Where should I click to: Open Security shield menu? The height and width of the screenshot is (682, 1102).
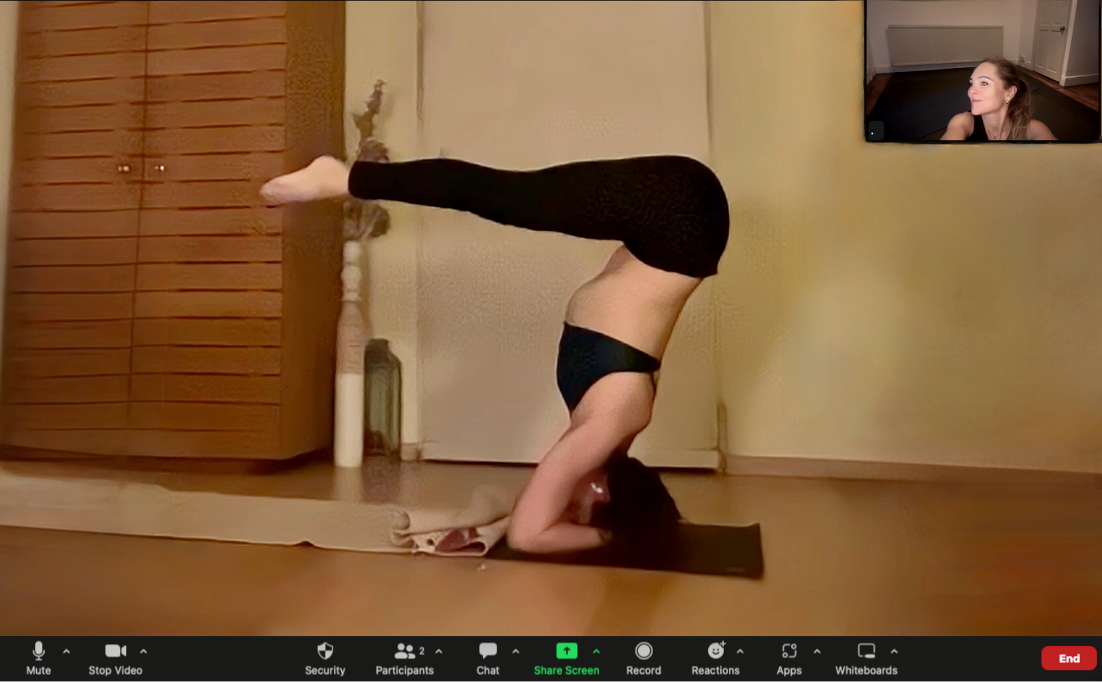(x=325, y=652)
